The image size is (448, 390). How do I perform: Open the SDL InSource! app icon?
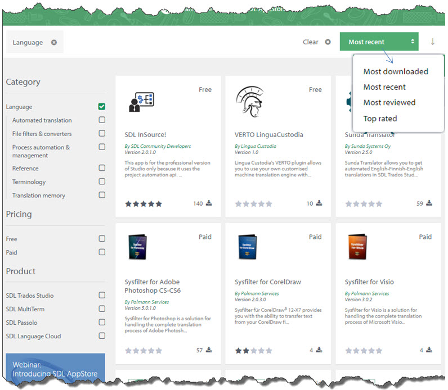(x=141, y=102)
